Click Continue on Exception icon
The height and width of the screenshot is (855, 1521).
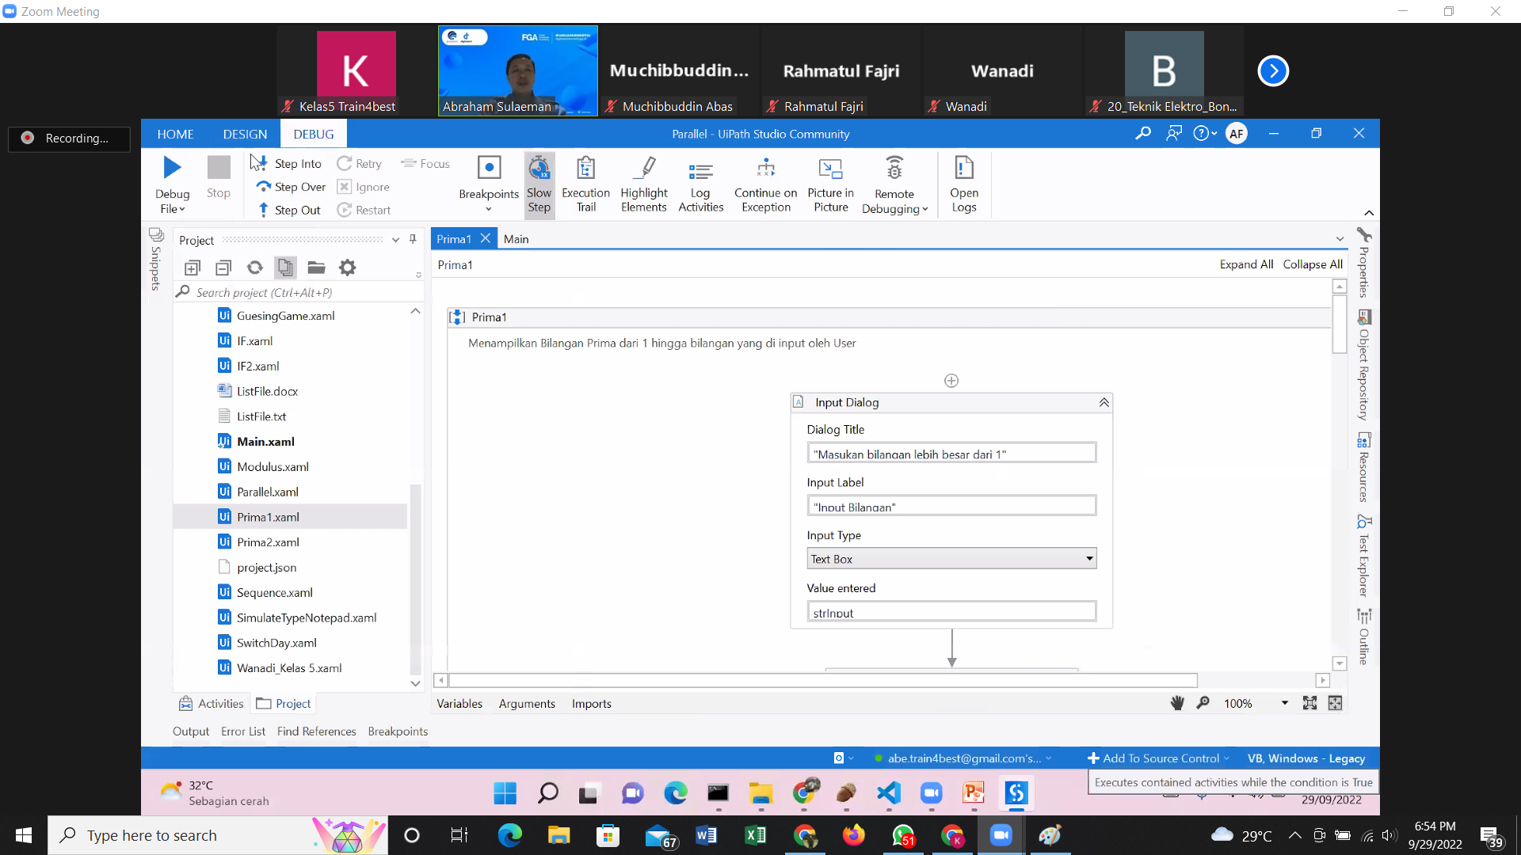tap(765, 168)
